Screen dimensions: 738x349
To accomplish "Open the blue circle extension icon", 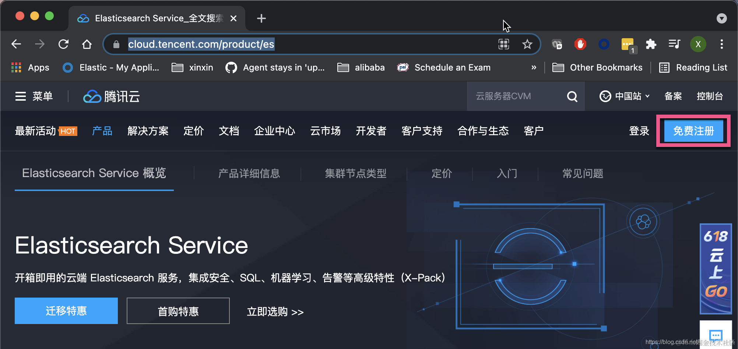I will point(604,44).
